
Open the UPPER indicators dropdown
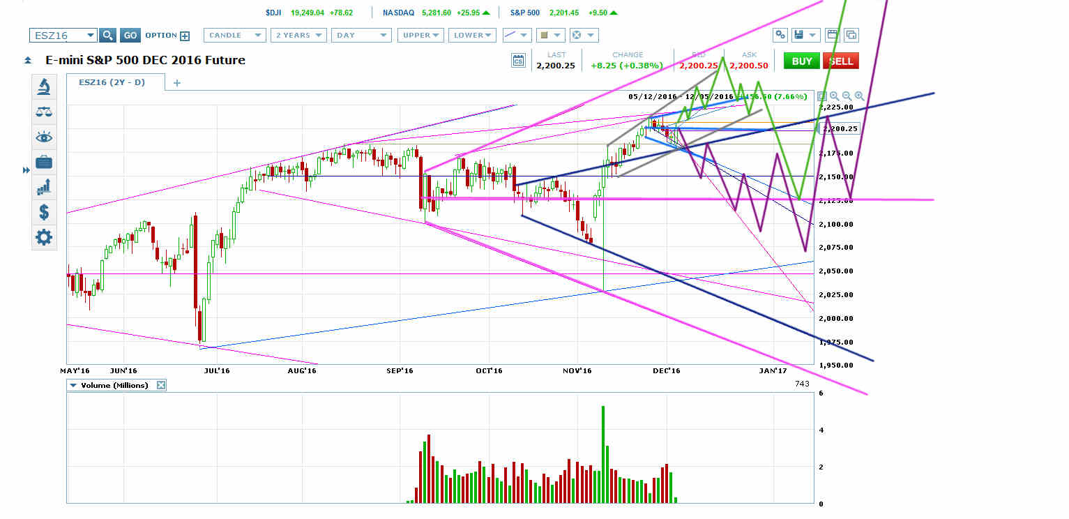[x=420, y=35]
